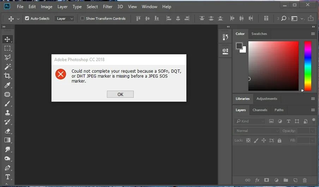The width and height of the screenshot is (319, 187).
Task: Select the Patch healing tool
Action: coord(7,95)
